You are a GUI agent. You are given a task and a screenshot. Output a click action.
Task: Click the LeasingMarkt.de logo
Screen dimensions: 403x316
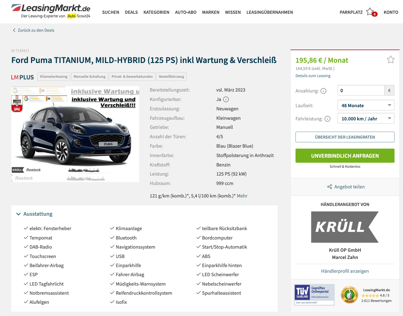pyautogui.click(x=51, y=11)
